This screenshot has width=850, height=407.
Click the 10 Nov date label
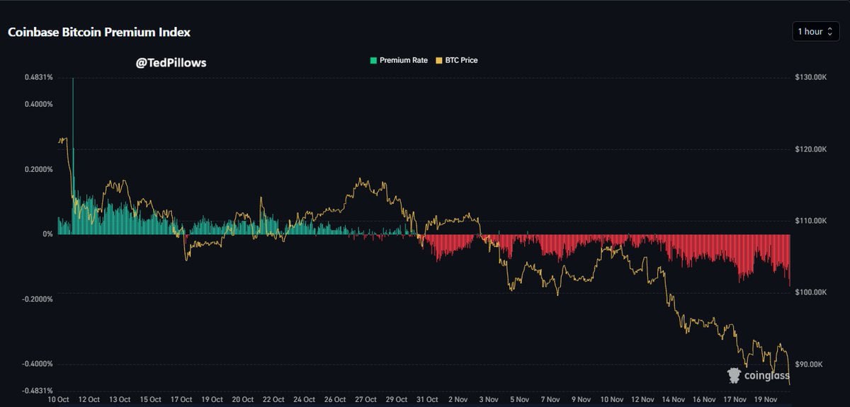(x=612, y=399)
